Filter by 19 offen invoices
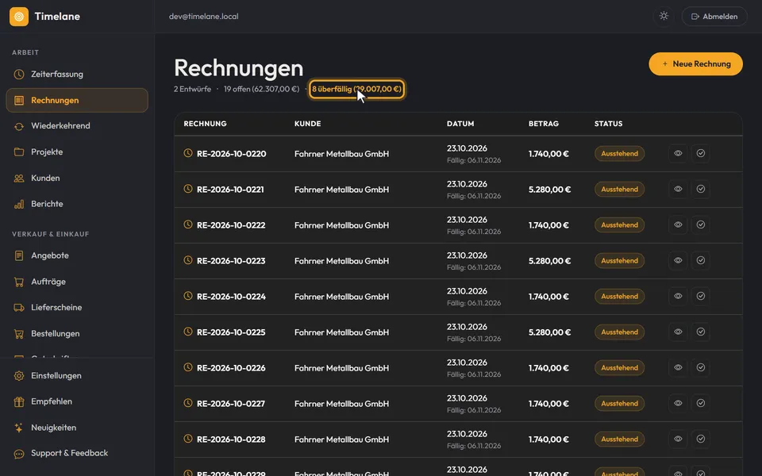This screenshot has width=762, height=476. pos(261,90)
